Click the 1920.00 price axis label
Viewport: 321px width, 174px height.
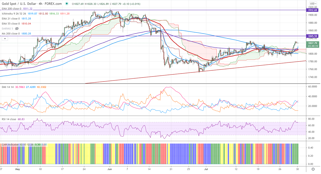[312, 7]
